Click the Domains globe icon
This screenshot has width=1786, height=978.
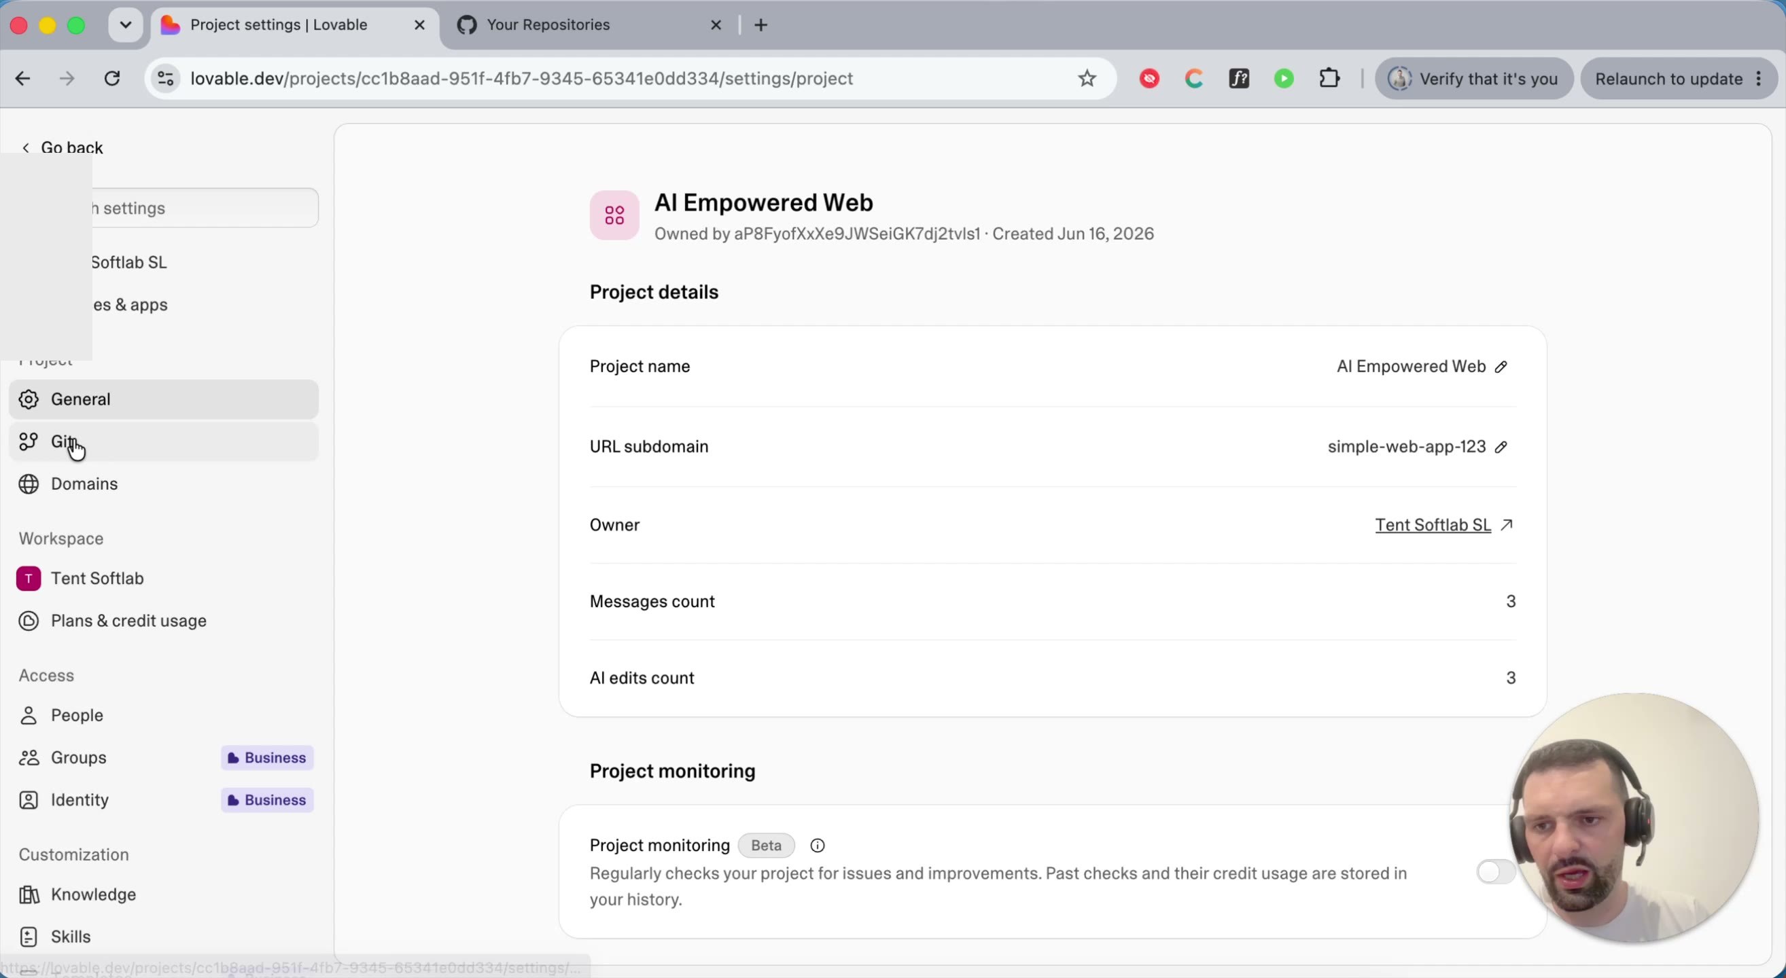[x=29, y=484]
